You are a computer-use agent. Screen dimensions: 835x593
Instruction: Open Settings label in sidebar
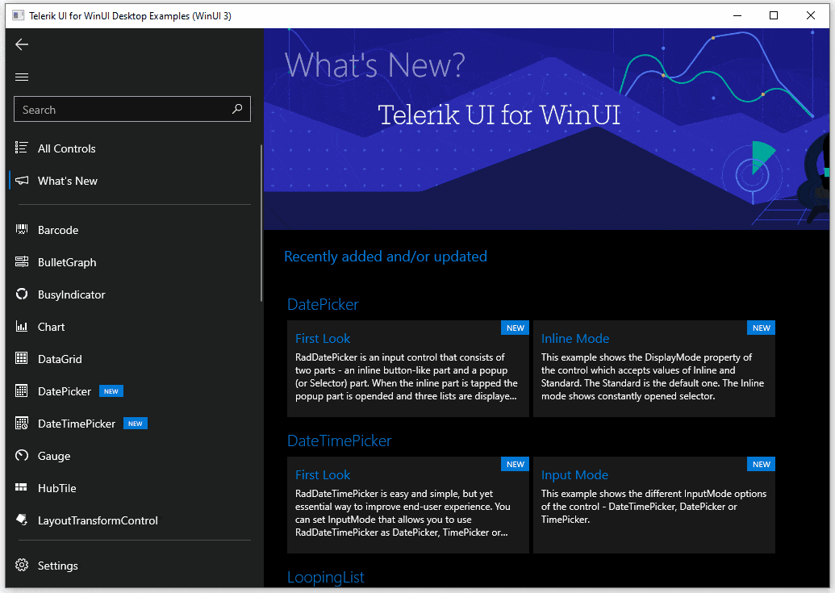pos(57,566)
